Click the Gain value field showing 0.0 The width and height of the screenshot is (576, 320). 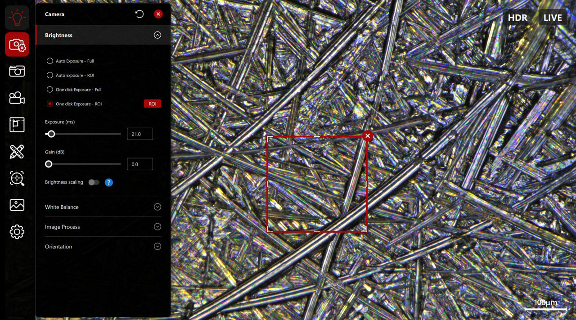[x=140, y=164]
